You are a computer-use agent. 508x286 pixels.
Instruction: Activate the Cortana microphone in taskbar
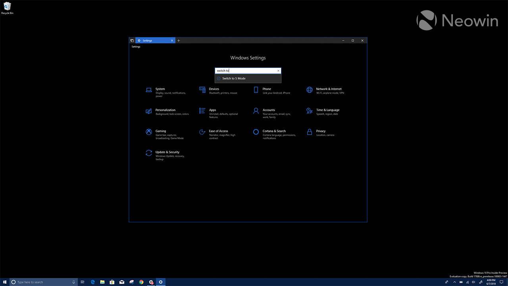pyautogui.click(x=74, y=282)
